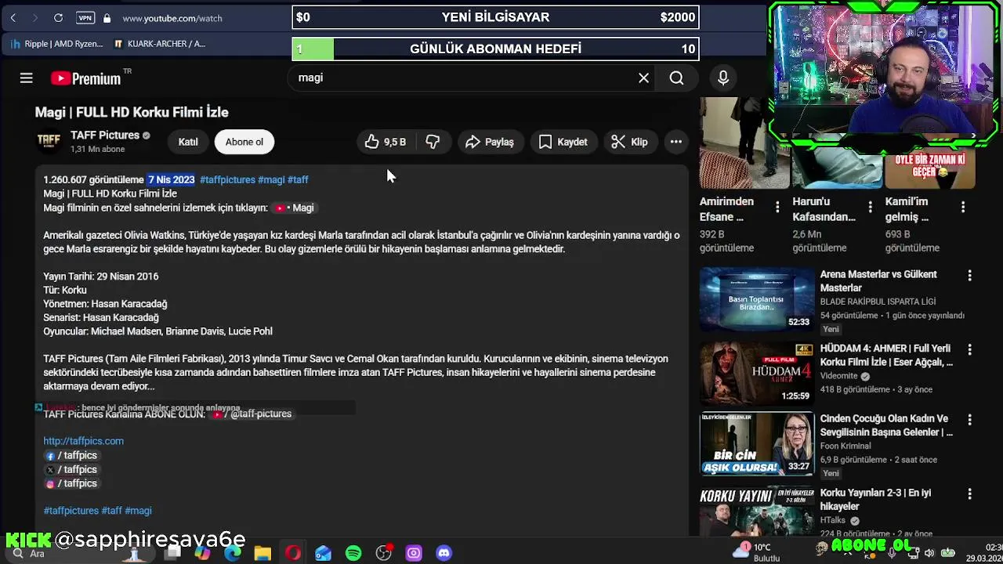The height and width of the screenshot is (564, 1003).
Task: Reload the page with the refresh icon
Action: pos(58,17)
